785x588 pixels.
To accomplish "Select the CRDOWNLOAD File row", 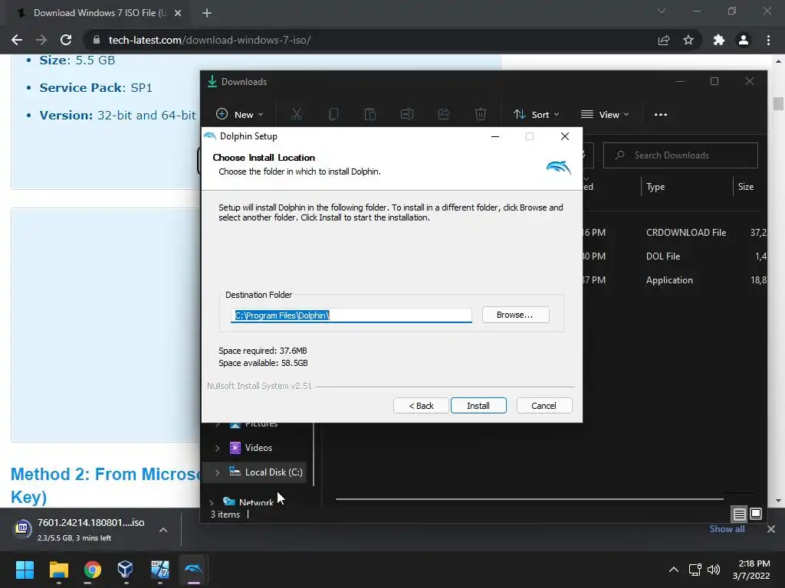I will click(674, 233).
